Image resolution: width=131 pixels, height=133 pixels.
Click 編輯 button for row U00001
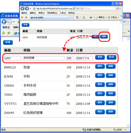(x=111, y=85)
